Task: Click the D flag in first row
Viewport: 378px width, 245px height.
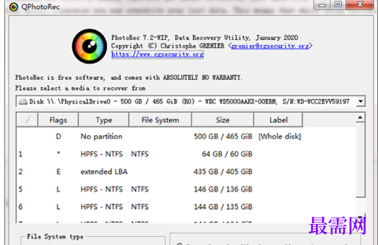Action: pos(58,137)
